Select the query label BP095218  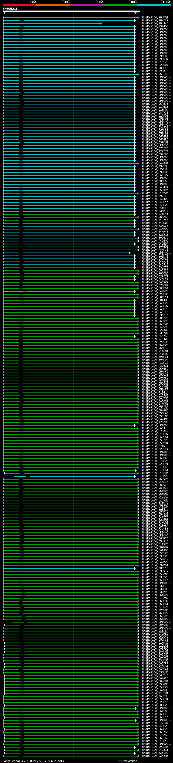point(10,9)
